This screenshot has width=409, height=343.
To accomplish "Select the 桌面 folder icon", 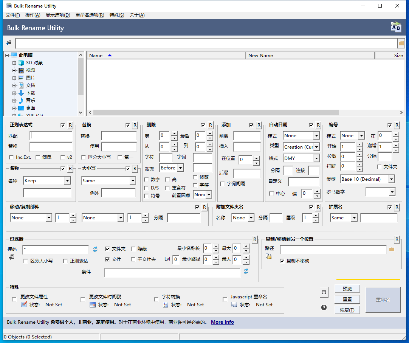I will [21, 108].
